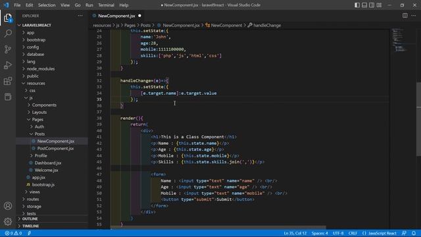Open the Search view in activity bar
This screenshot has height=237, width=421.
tap(8, 34)
